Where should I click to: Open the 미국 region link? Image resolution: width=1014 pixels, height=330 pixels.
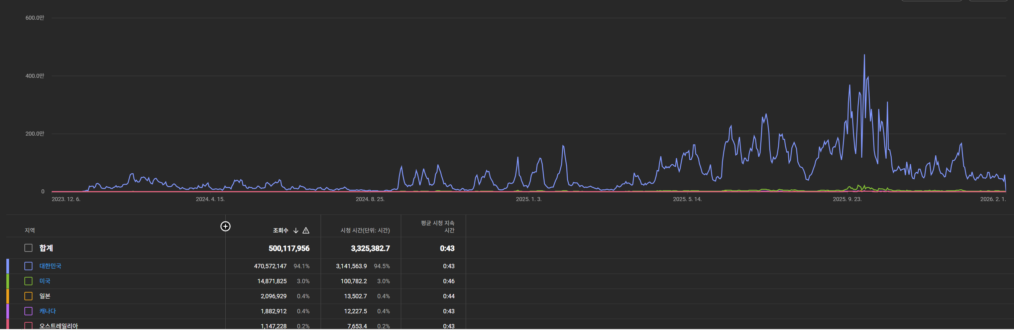pos(44,281)
